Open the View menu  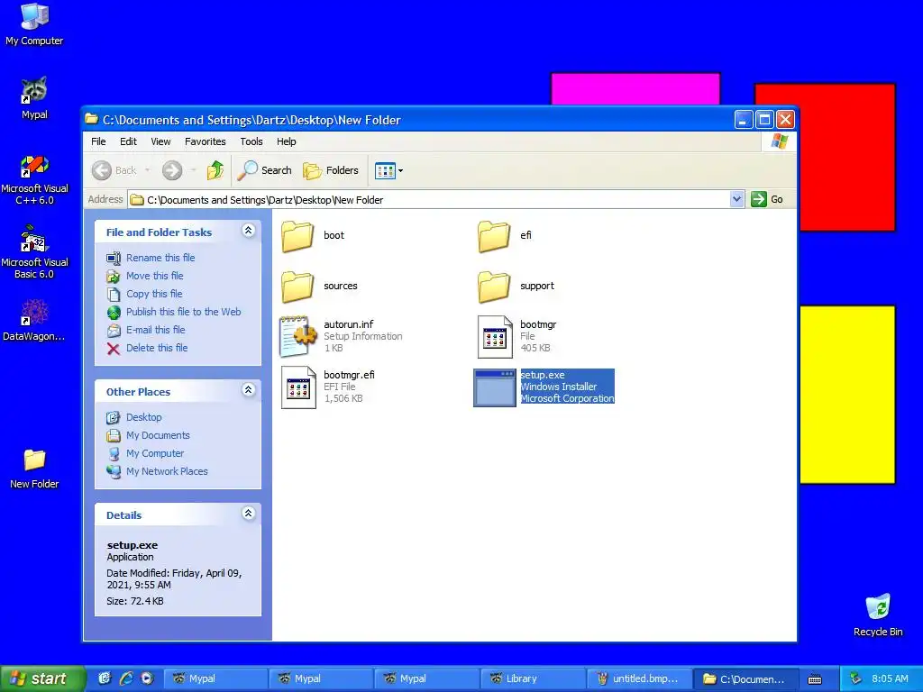(160, 141)
